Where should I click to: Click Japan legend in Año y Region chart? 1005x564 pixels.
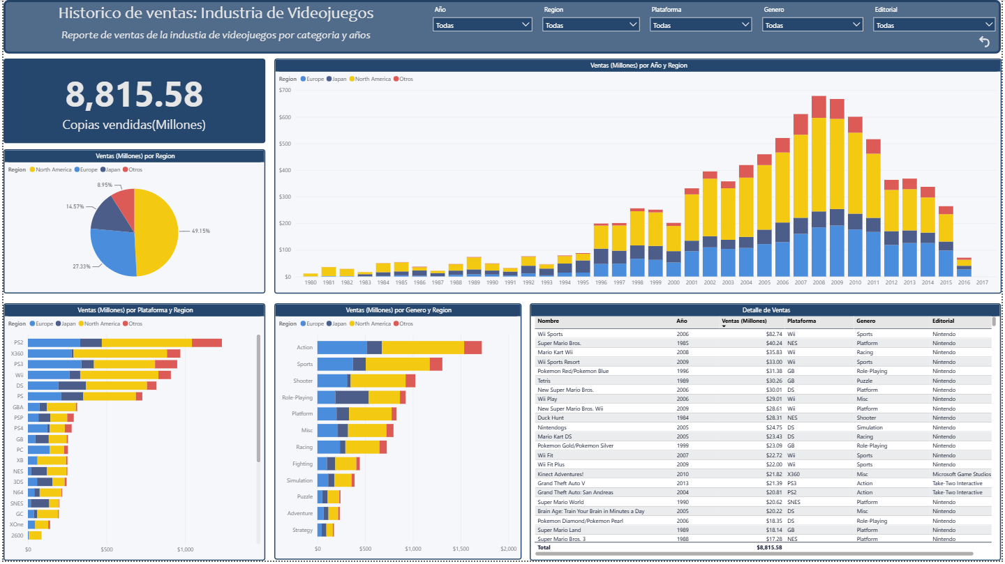point(336,79)
